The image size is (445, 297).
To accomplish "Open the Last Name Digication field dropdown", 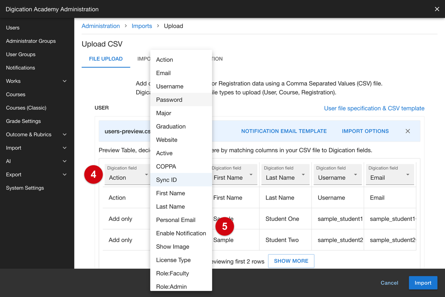I will pyautogui.click(x=285, y=174).
